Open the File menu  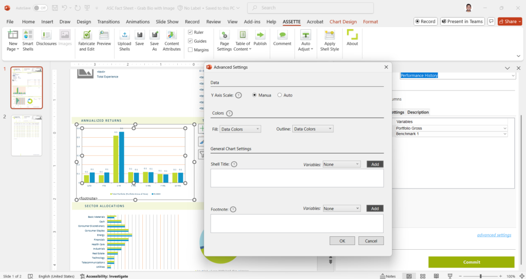tap(10, 22)
